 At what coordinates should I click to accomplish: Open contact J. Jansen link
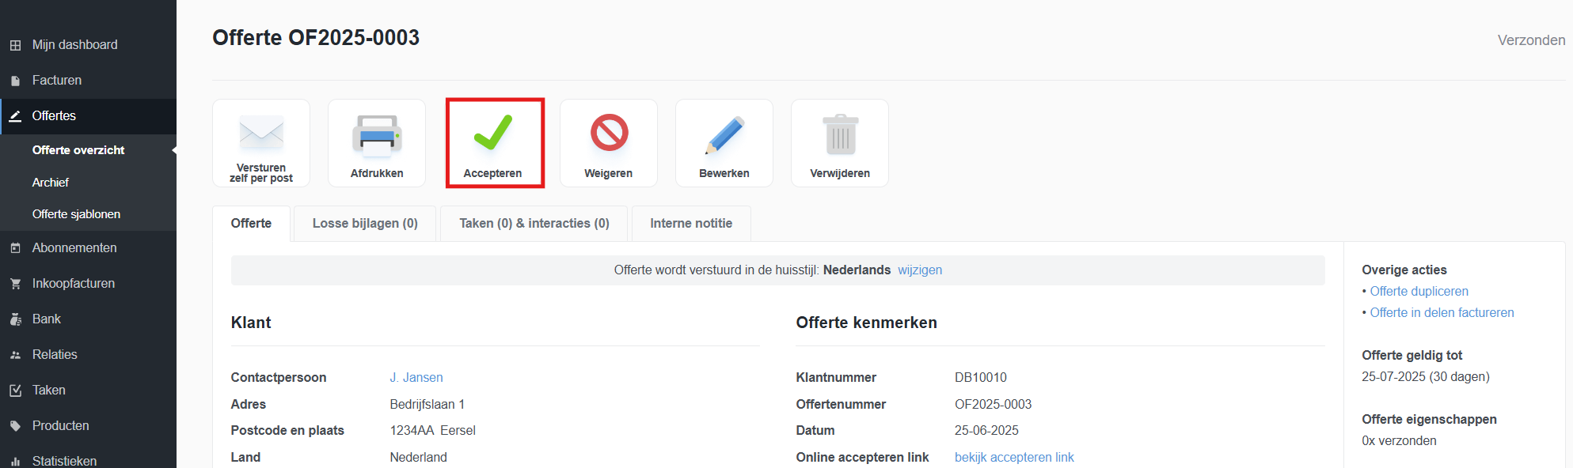(416, 378)
